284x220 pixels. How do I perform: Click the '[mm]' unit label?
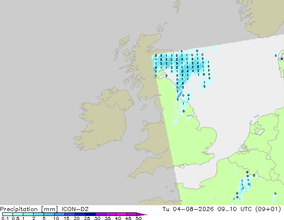(49, 209)
